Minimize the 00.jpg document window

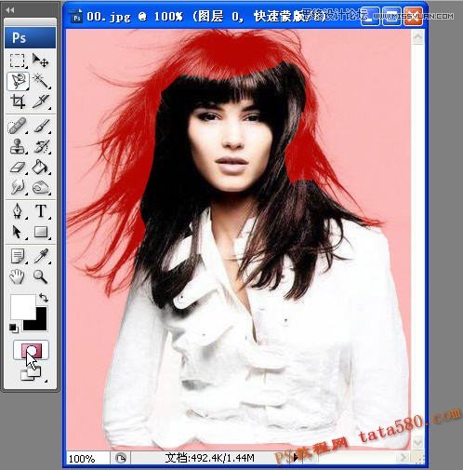click(370, 18)
